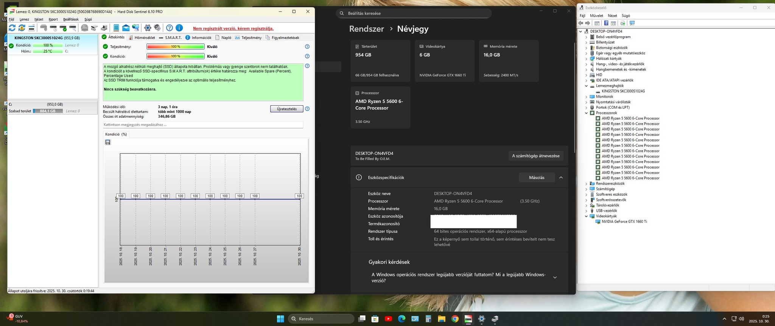This screenshot has width=775, height=326.
Task: Switch to the S.M.A.R.T. tab
Action: 170,37
